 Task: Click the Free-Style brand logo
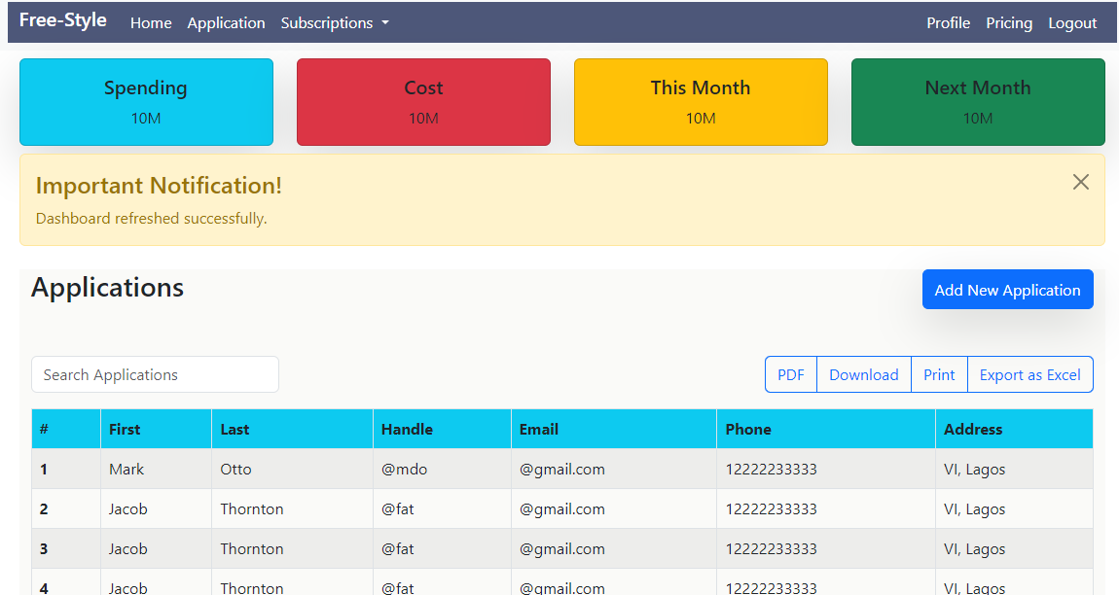[x=63, y=20]
